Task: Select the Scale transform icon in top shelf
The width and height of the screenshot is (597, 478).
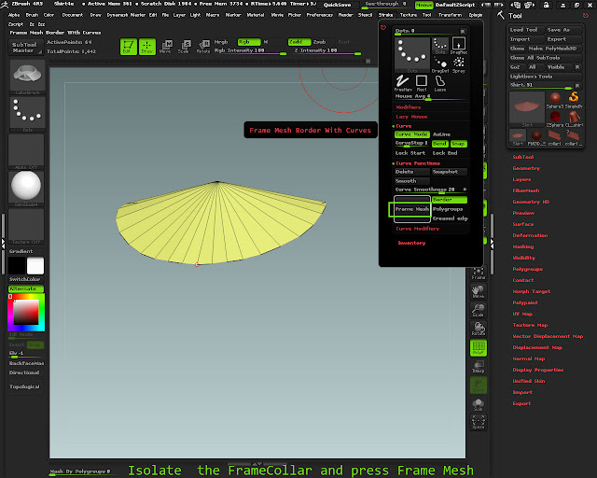Action: coord(185,47)
